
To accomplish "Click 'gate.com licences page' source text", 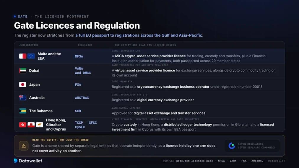I will [194, 161].
